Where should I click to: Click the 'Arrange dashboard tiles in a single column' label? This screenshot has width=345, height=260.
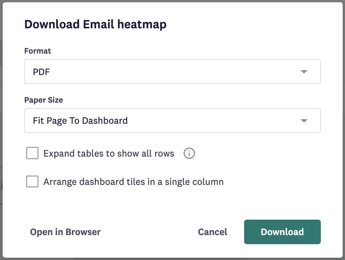[133, 182]
